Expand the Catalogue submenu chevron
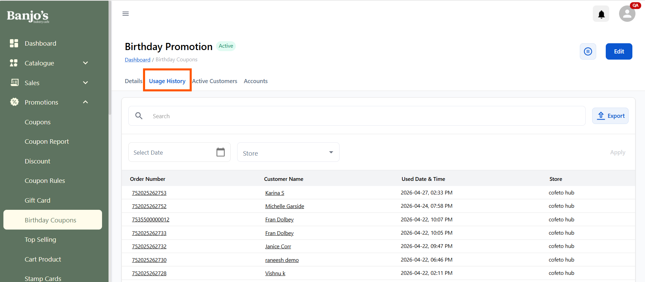645x282 pixels. (x=86, y=63)
